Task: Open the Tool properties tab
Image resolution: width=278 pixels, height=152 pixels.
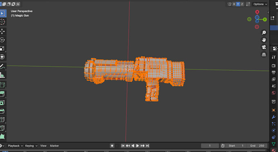Action: point(274,57)
